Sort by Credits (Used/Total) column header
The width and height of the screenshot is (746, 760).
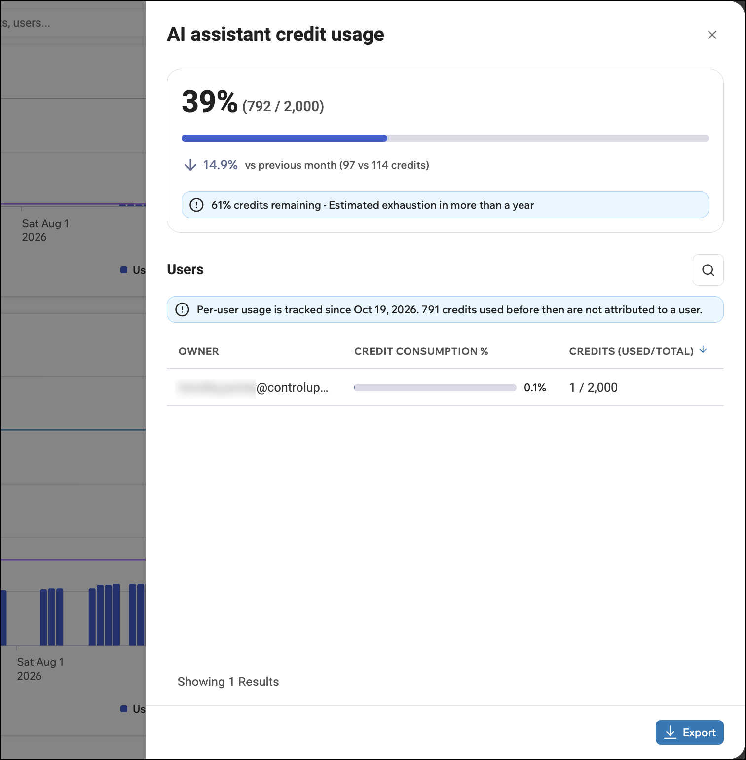tap(637, 351)
